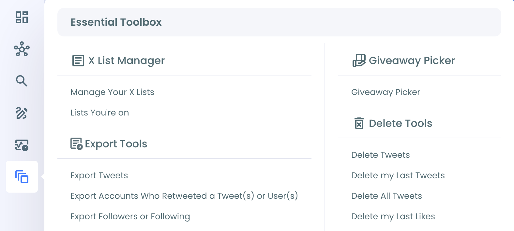Select the search magnifier icon in sidebar

click(22, 81)
